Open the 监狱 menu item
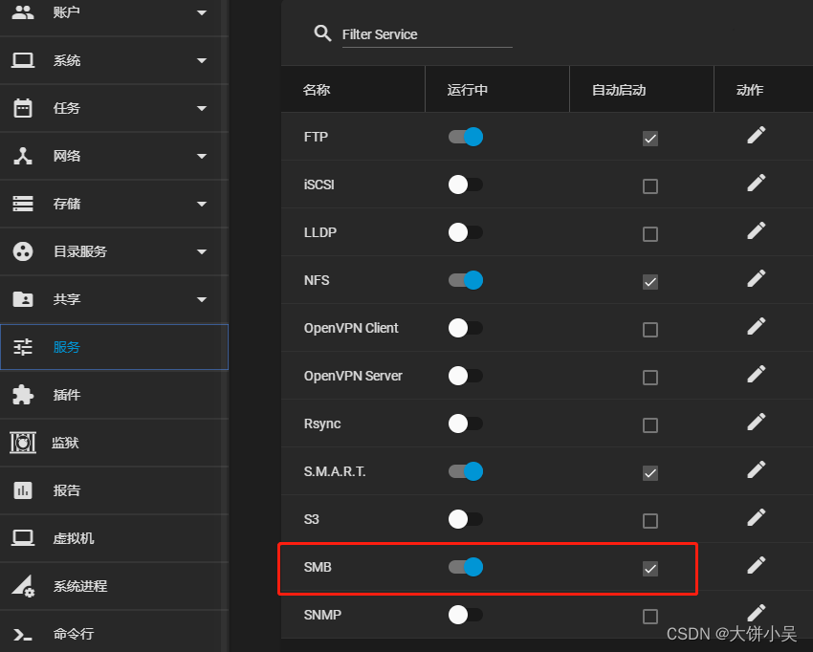Viewport: 813px width, 652px height. (x=114, y=443)
